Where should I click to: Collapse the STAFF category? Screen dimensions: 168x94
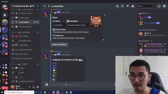24,64
